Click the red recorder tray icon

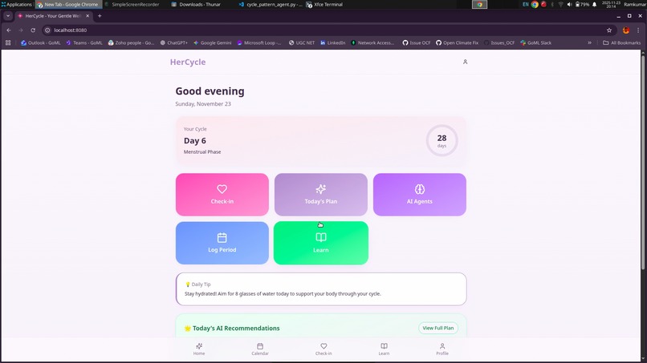pos(543,4)
